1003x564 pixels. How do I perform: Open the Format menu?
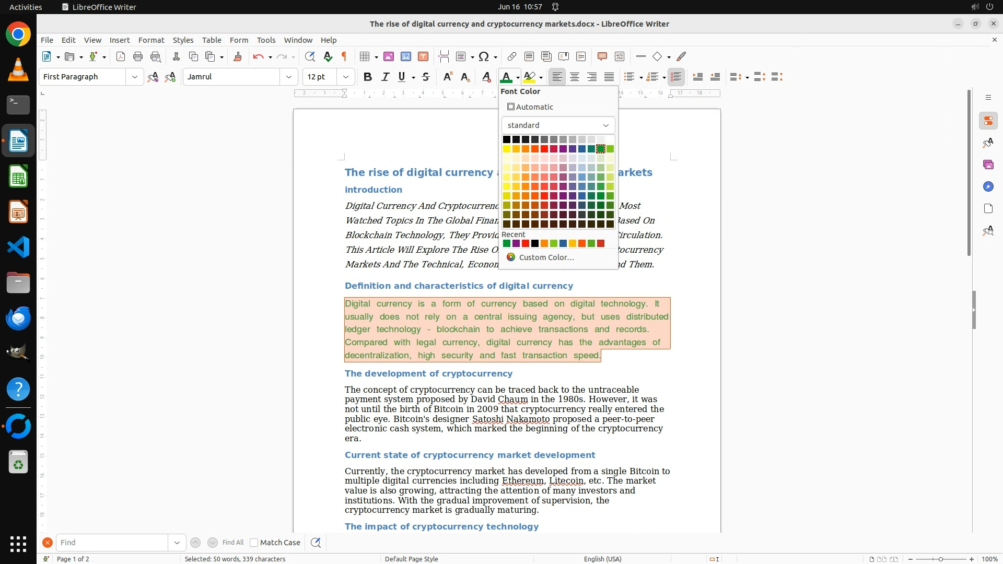pos(151,40)
